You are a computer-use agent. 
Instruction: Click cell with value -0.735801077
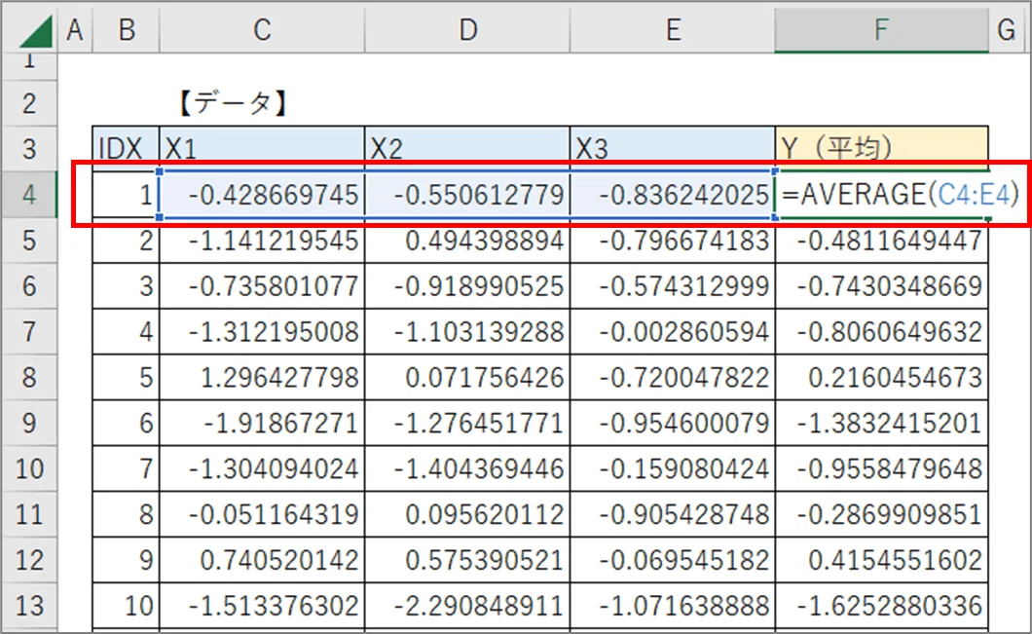(261, 285)
